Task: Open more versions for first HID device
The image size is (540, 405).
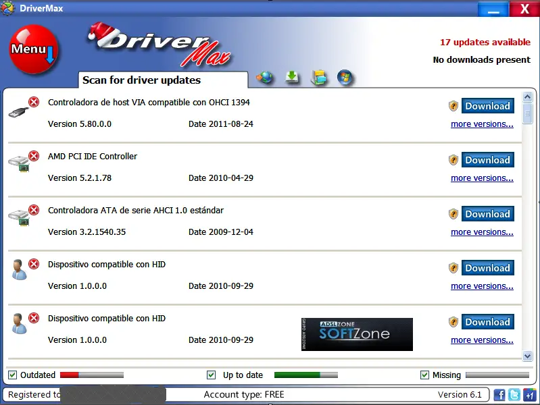Action: (x=482, y=286)
